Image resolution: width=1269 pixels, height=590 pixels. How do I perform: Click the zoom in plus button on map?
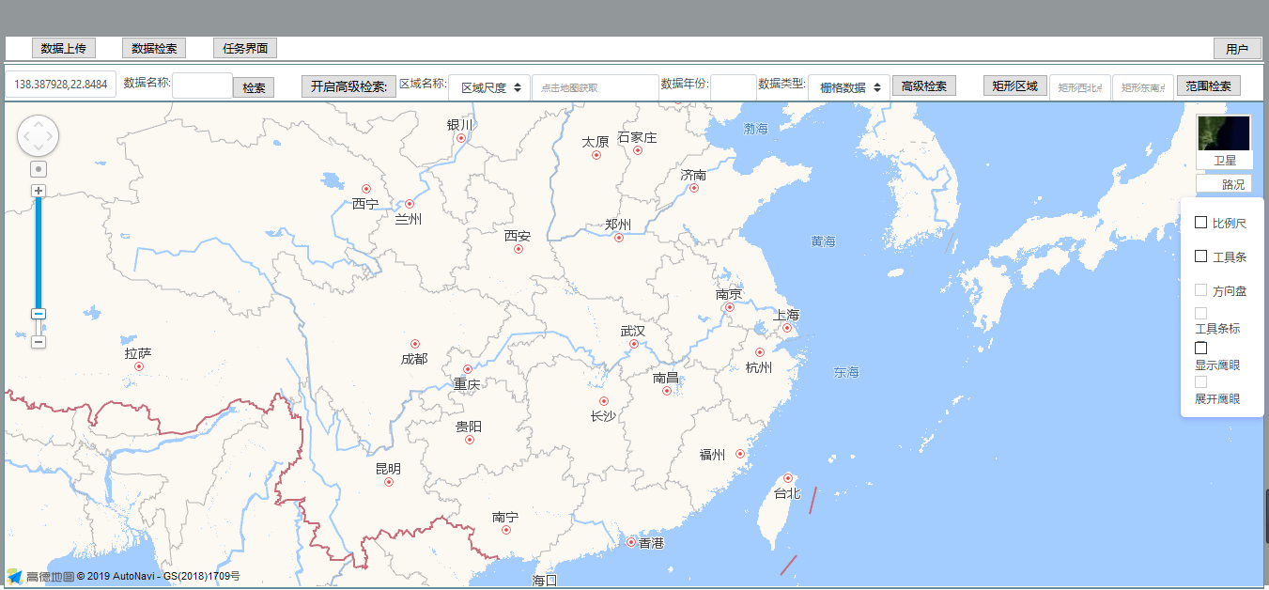(39, 191)
